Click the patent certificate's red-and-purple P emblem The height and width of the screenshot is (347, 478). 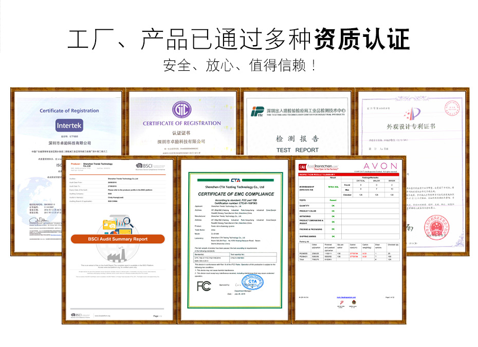click(412, 114)
